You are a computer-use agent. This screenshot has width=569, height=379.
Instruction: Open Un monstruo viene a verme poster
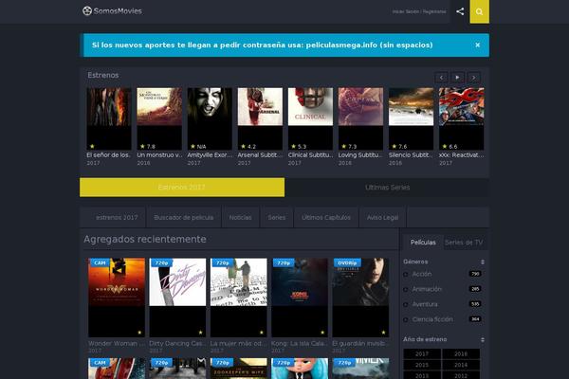click(x=159, y=118)
